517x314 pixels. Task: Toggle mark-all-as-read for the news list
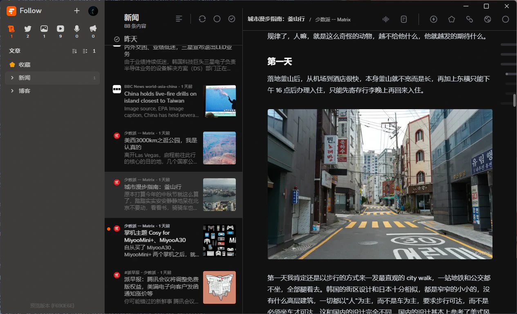pos(231,19)
